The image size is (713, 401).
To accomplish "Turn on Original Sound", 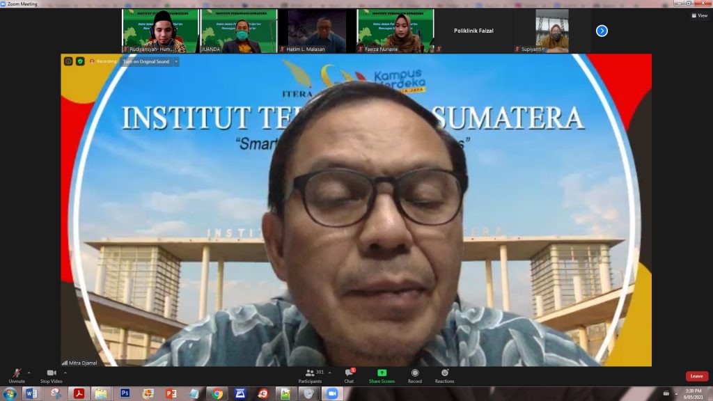I will pyautogui.click(x=146, y=61).
